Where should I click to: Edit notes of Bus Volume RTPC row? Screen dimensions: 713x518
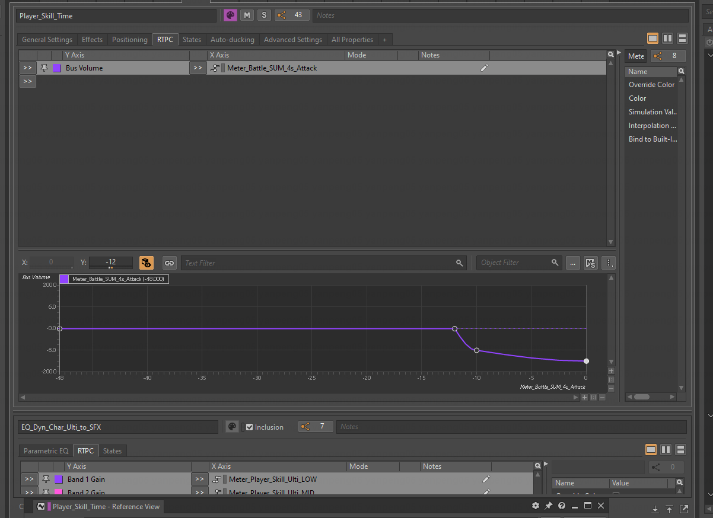coord(484,68)
